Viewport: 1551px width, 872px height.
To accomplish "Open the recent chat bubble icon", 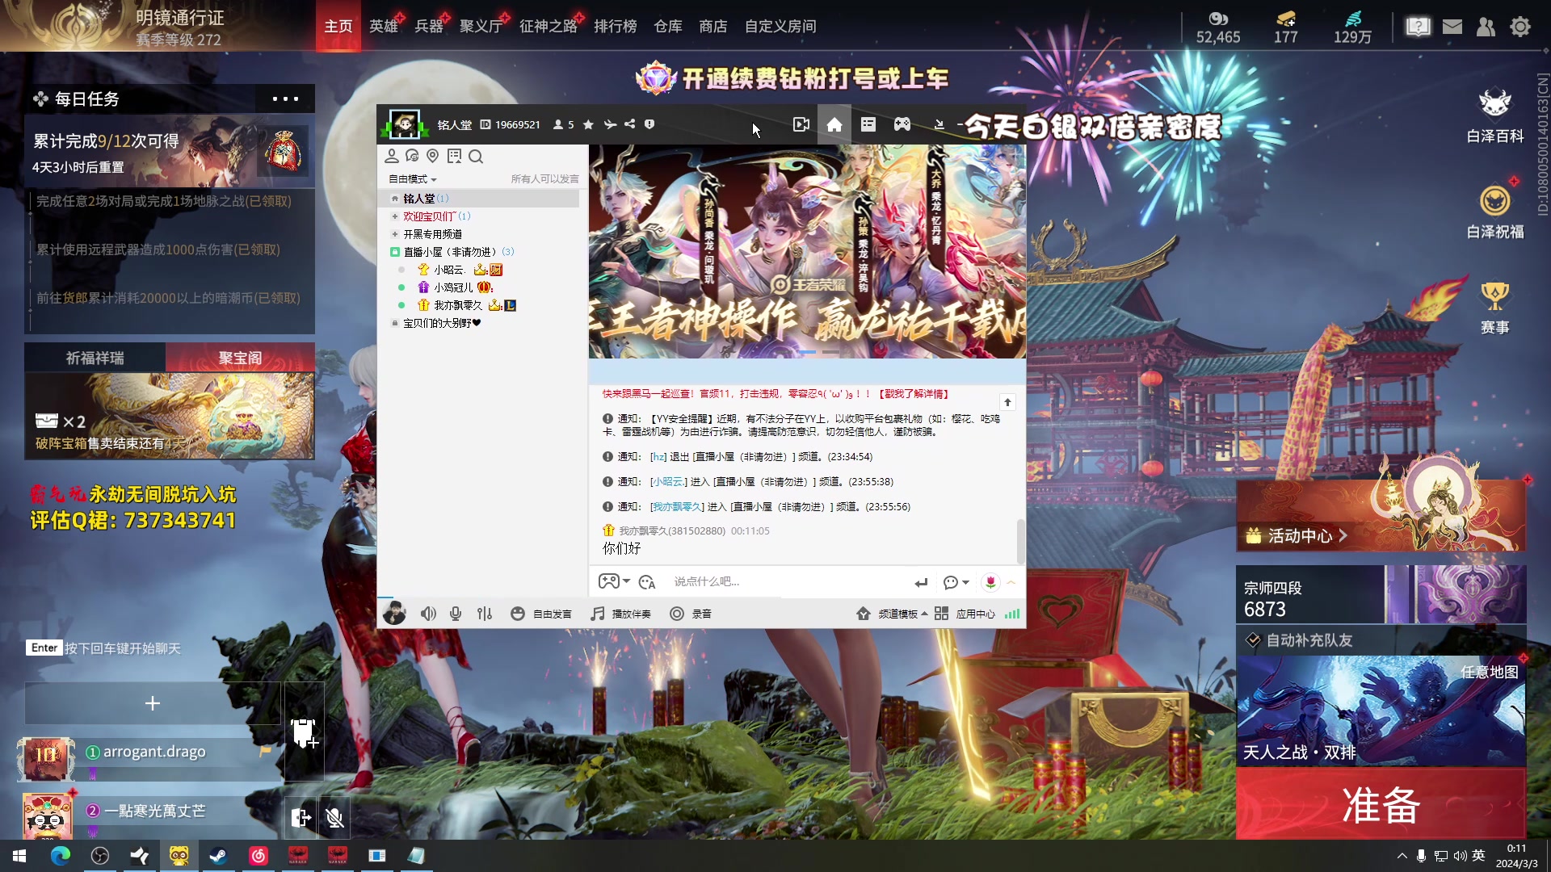I will pyautogui.click(x=412, y=156).
